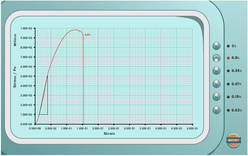Click the 0.18% label text
The width and height of the screenshot is (248, 156).
[237, 97]
